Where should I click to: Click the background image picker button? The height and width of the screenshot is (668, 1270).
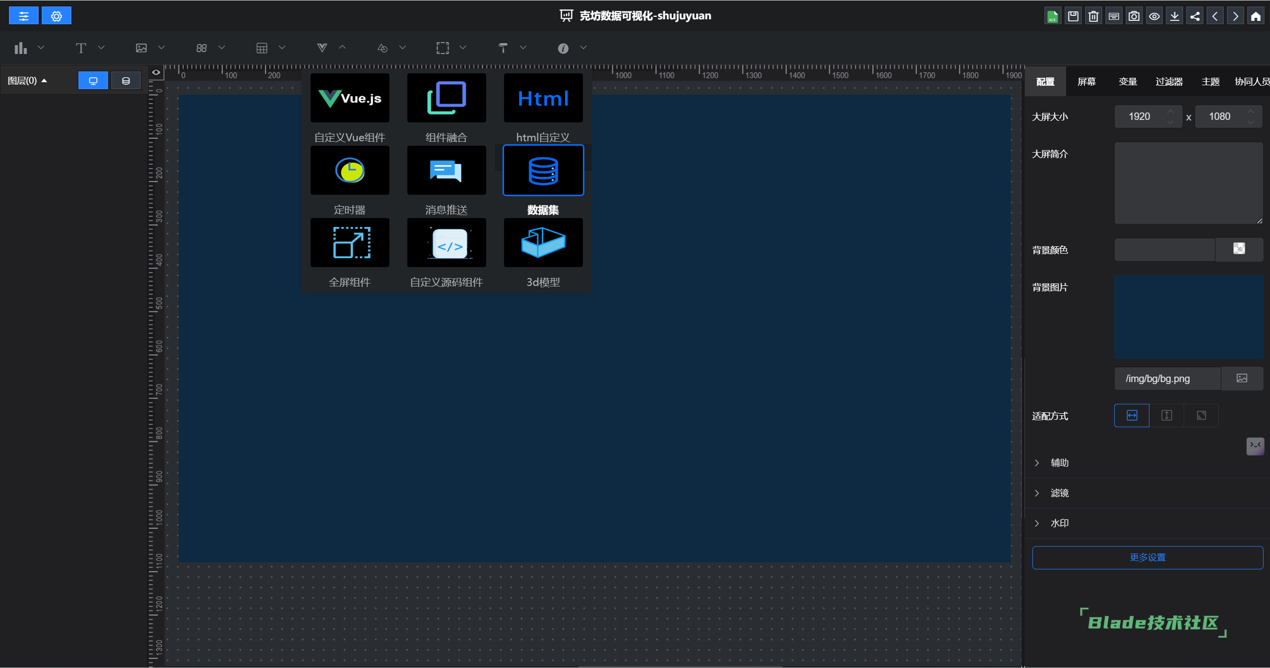1242,379
